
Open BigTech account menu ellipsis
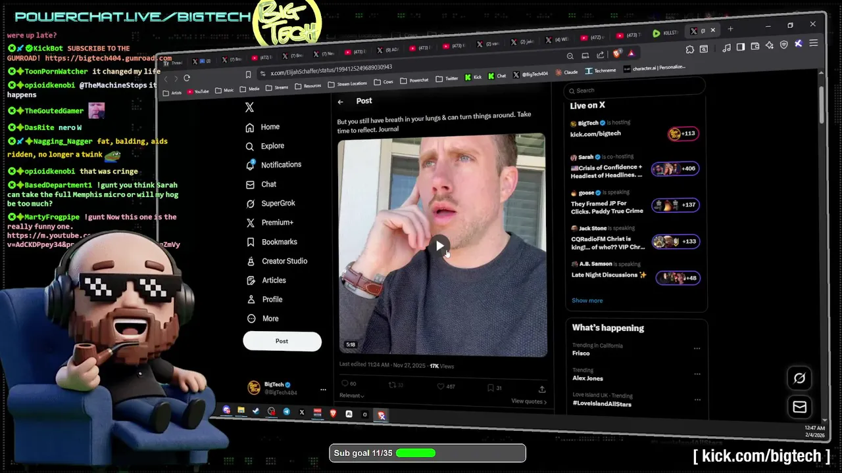[323, 390]
